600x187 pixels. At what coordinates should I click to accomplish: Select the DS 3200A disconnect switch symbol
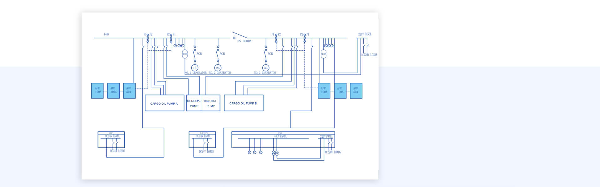coord(239,35)
